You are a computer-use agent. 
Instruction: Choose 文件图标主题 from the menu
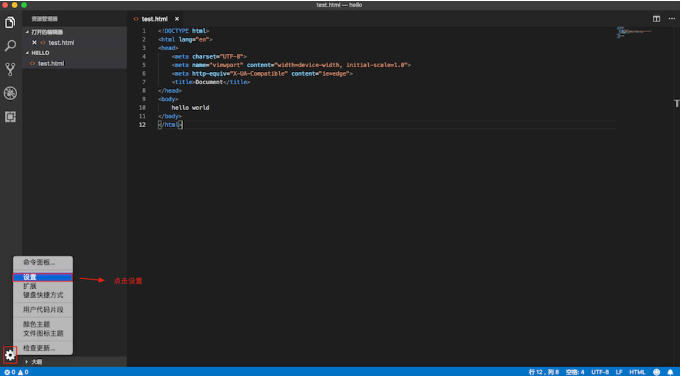click(42, 334)
